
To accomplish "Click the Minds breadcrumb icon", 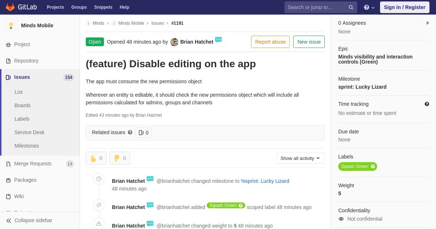I will (x=88, y=23).
